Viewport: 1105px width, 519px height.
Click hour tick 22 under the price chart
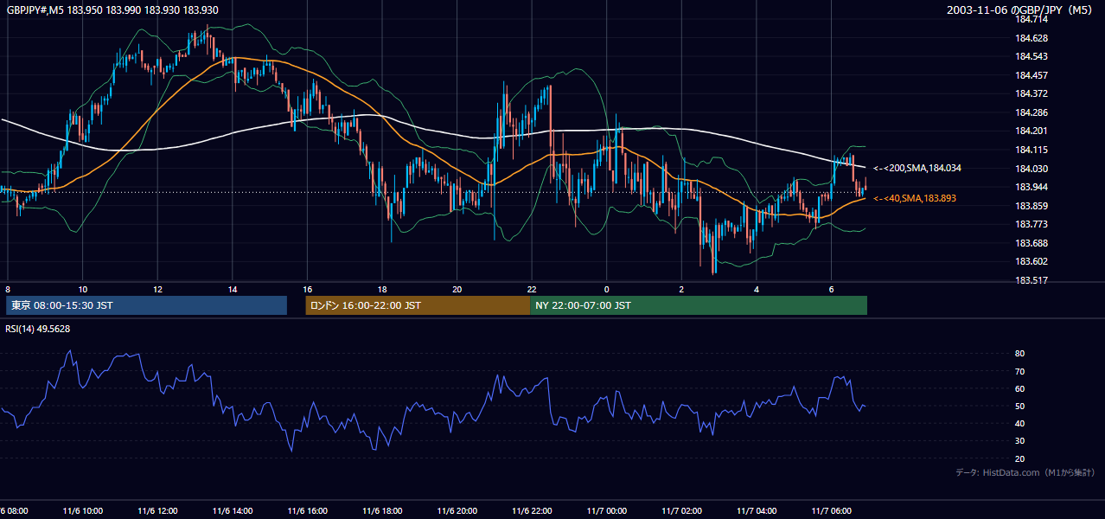[x=532, y=289]
